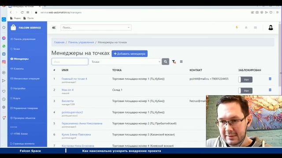The width and height of the screenshot is (282, 158).
Task: Reload the page with the refresh icon
Action: [22, 12]
